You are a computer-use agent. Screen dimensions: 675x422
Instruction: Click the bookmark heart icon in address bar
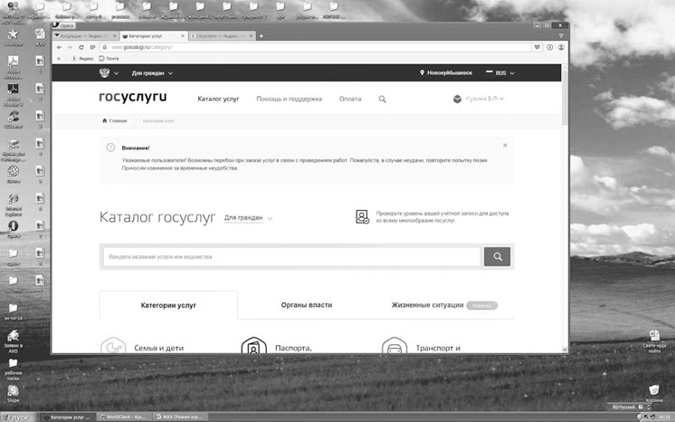(537, 47)
